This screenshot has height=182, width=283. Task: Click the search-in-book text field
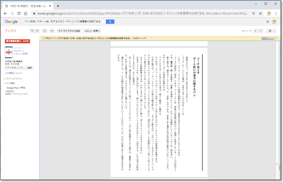[15, 68]
